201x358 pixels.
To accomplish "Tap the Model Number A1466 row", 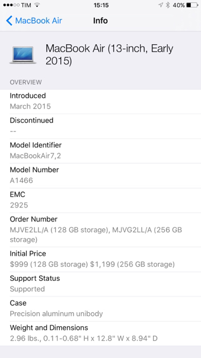I will pos(100,176).
